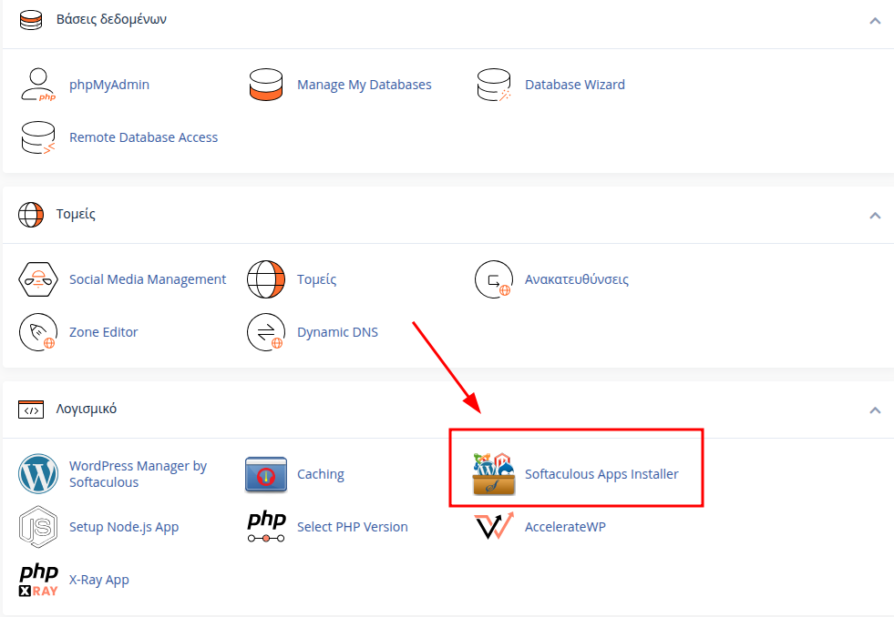Collapse the Τομείς section chevron
The width and height of the screenshot is (894, 617).
point(875,216)
